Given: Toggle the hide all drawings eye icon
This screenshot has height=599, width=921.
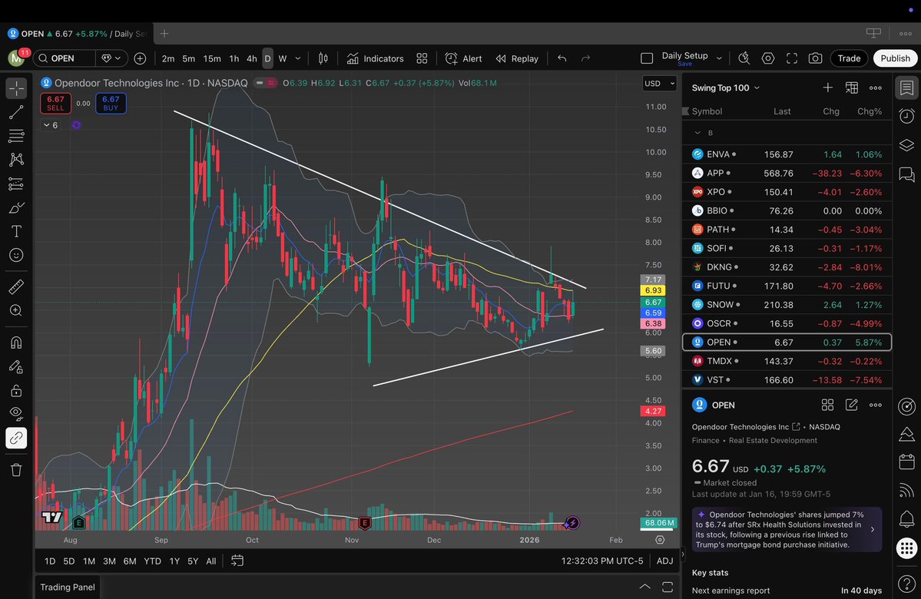Looking at the screenshot, I should click(16, 413).
